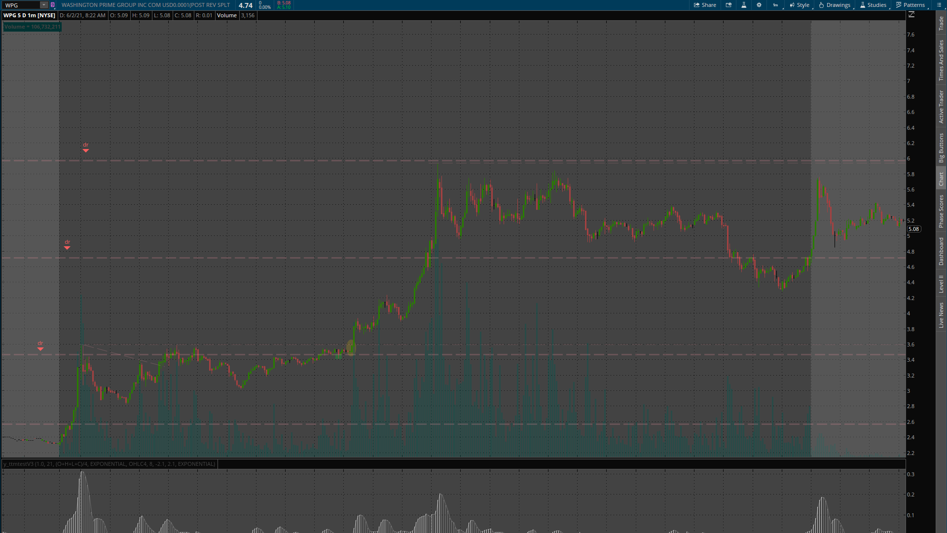This screenshot has height=533, width=947.
Task: Open the Patterns menu
Action: (x=911, y=5)
